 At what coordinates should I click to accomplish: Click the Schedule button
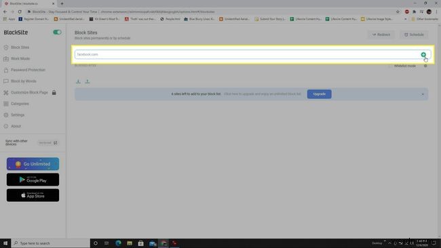tap(414, 35)
